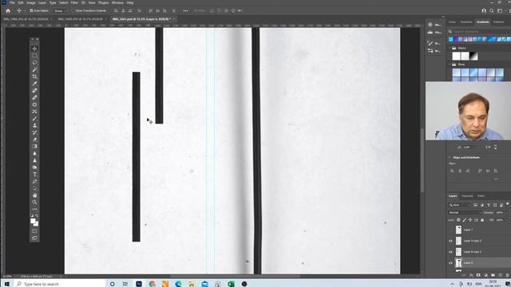The width and height of the screenshot is (511, 287).
Task: Create a new layer group
Action: tap(493, 275)
